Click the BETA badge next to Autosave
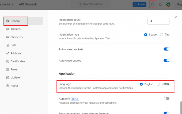Screen dimensions: 182x114 75,99
